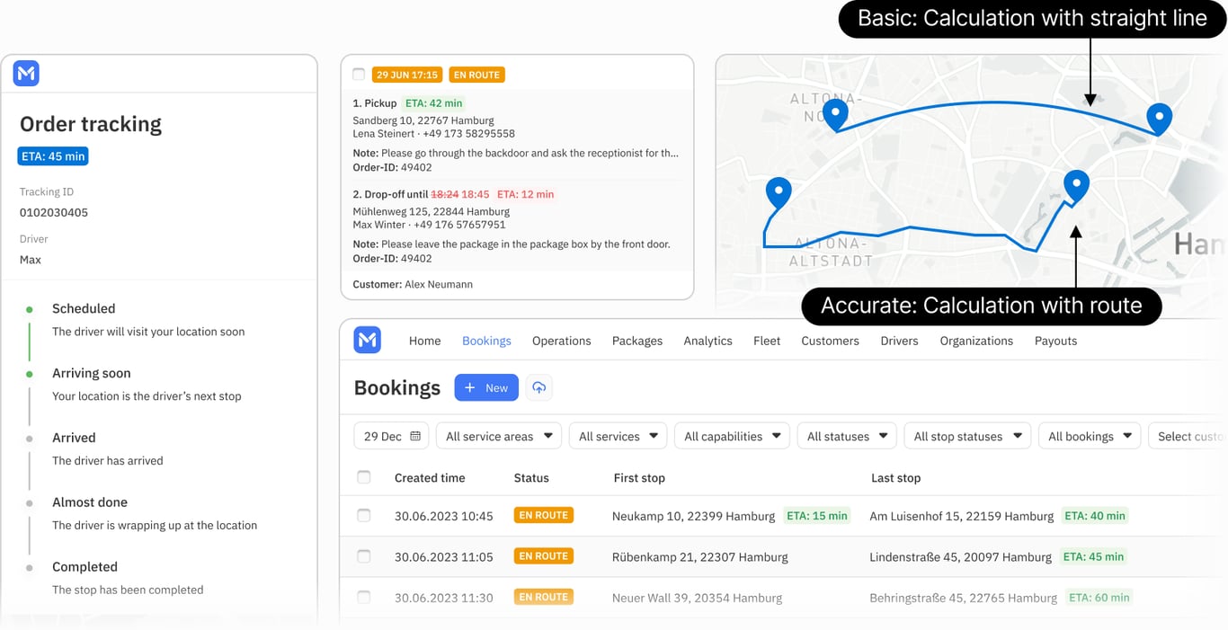Open the Bookings tab
The width and height of the screenshot is (1228, 630).
tap(486, 341)
